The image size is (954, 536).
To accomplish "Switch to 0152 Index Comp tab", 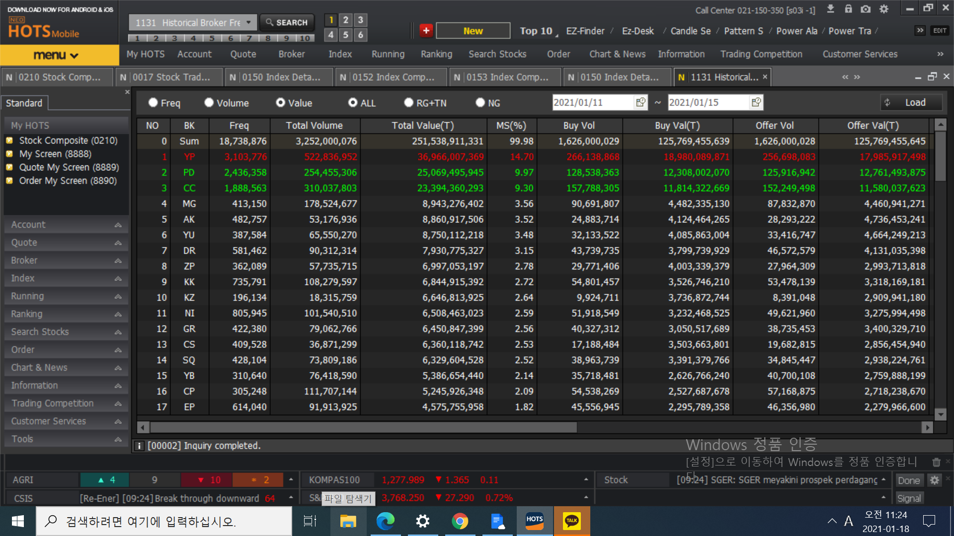I will pyautogui.click(x=391, y=77).
